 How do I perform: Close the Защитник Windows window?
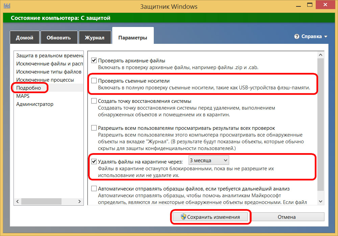pyautogui.click(x=325, y=5)
